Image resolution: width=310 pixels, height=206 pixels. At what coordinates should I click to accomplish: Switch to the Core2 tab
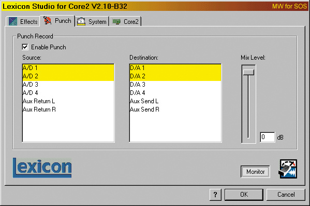click(x=125, y=22)
